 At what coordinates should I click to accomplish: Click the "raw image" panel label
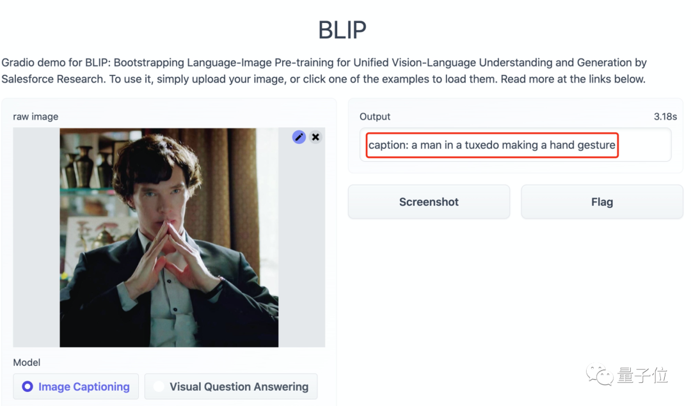click(x=36, y=116)
